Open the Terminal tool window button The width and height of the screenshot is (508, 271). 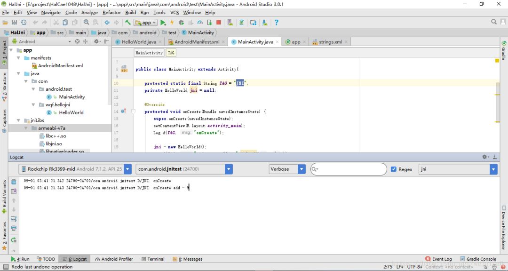pyautogui.click(x=153, y=259)
